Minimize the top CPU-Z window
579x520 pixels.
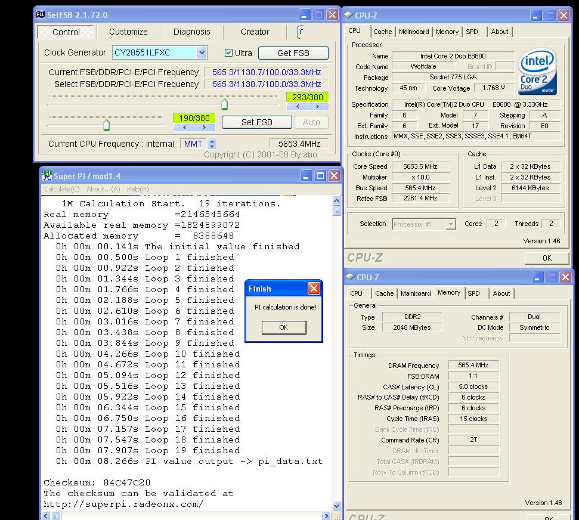536,16
